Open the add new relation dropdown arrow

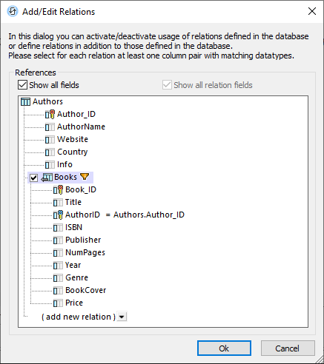pos(122,317)
